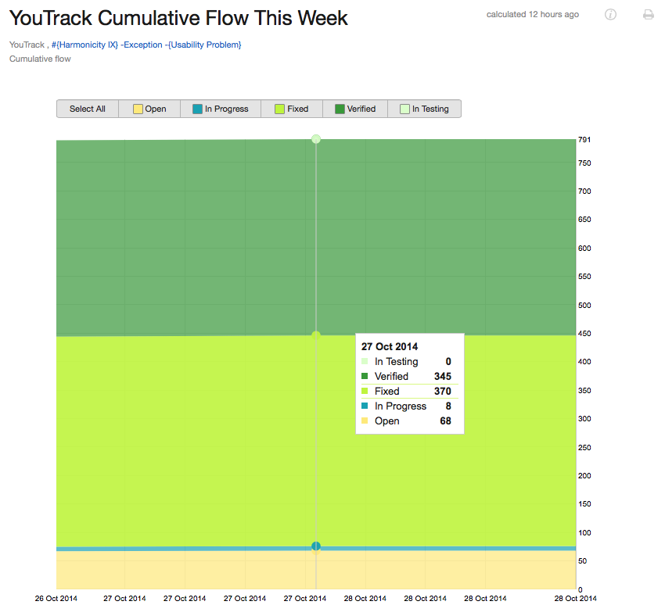665x612 pixels.
Task: Click the In Testing top data point
Action: click(x=316, y=139)
